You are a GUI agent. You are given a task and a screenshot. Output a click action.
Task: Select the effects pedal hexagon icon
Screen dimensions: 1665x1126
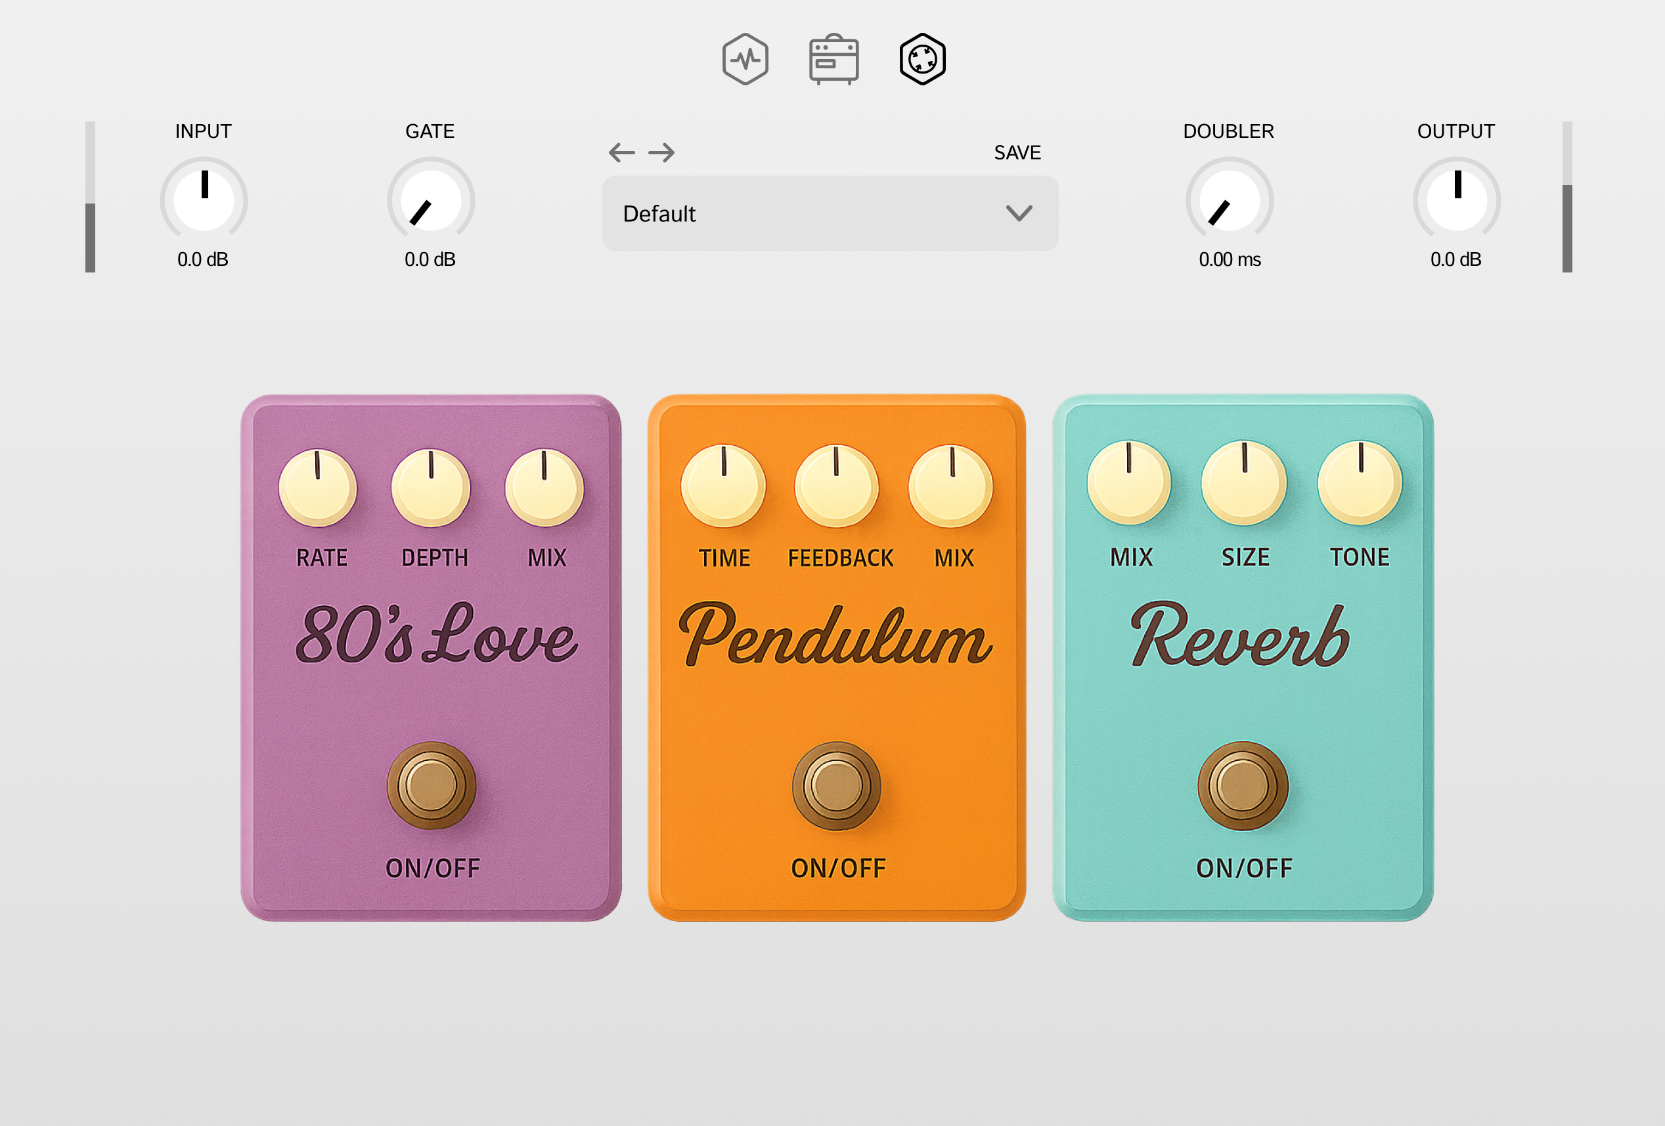922,58
